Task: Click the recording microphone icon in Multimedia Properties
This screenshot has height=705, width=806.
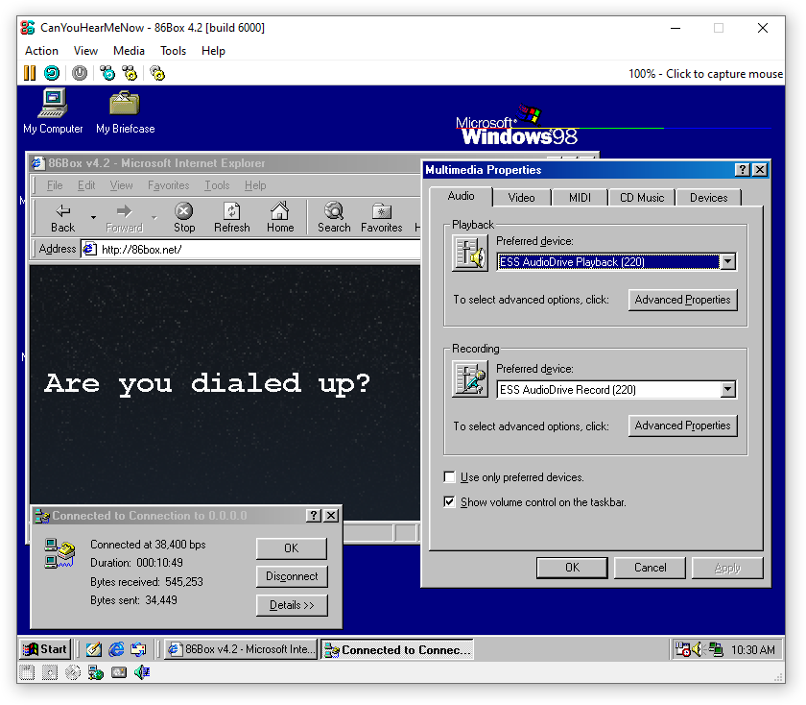Action: coord(470,378)
